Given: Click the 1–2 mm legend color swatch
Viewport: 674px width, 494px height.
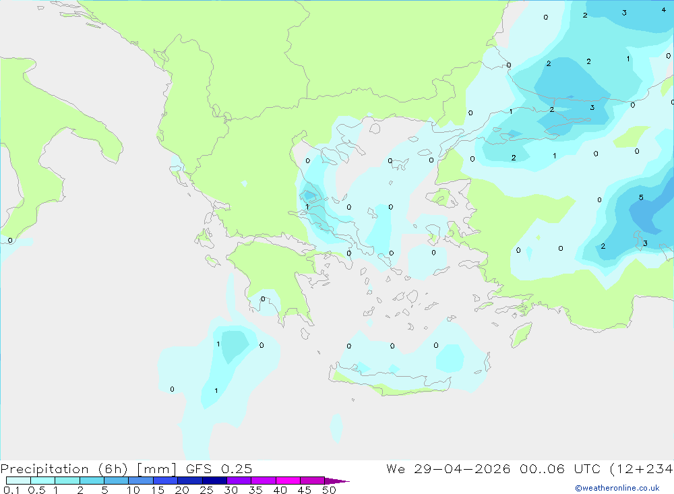Looking at the screenshot, I should pos(67,481).
